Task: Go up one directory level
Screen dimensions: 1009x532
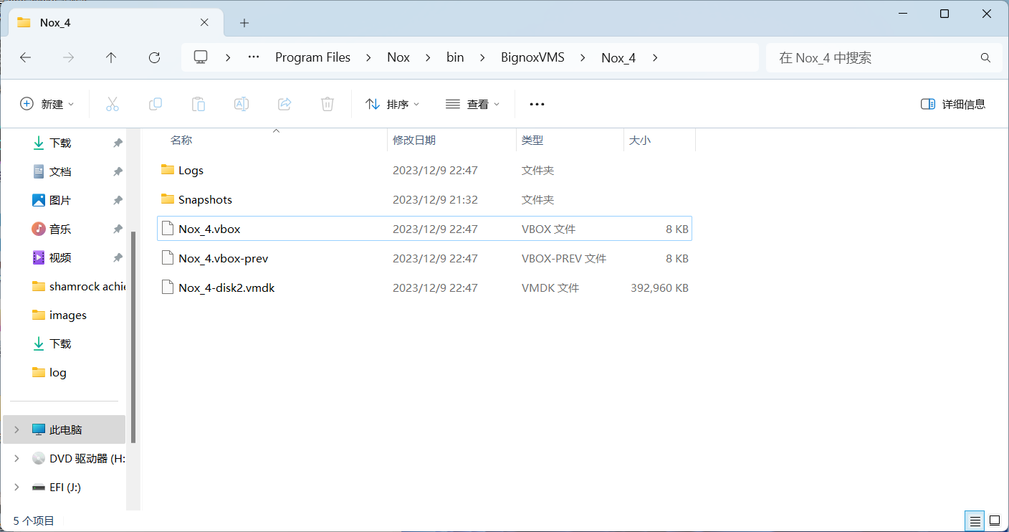Action: (x=111, y=58)
